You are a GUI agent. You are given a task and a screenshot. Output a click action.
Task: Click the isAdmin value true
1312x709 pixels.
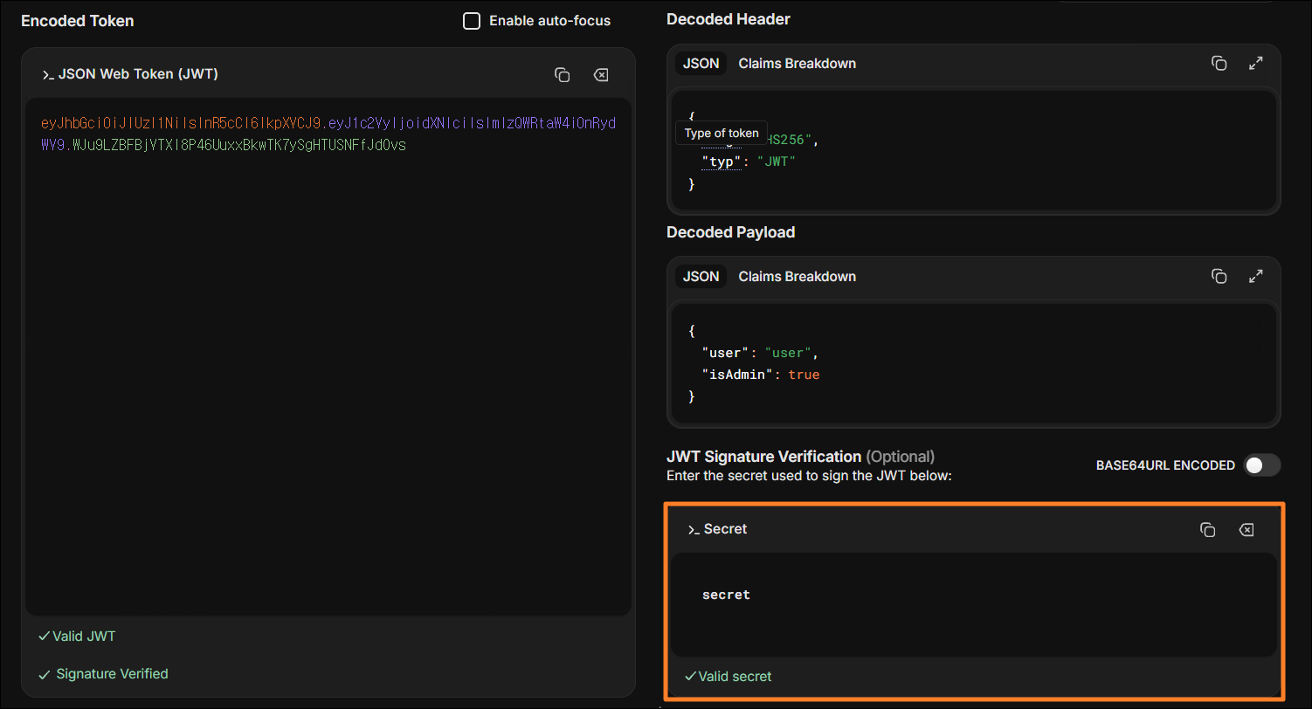[x=804, y=375]
